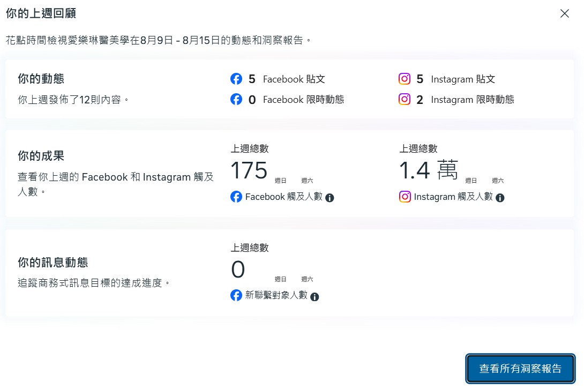Click the Facebook icon beside Facebook 觸及人數
Image resolution: width=584 pixels, height=389 pixels.
(x=236, y=197)
